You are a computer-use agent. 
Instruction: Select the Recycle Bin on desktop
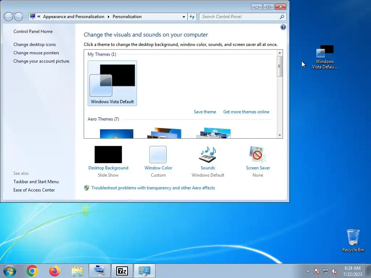353,240
